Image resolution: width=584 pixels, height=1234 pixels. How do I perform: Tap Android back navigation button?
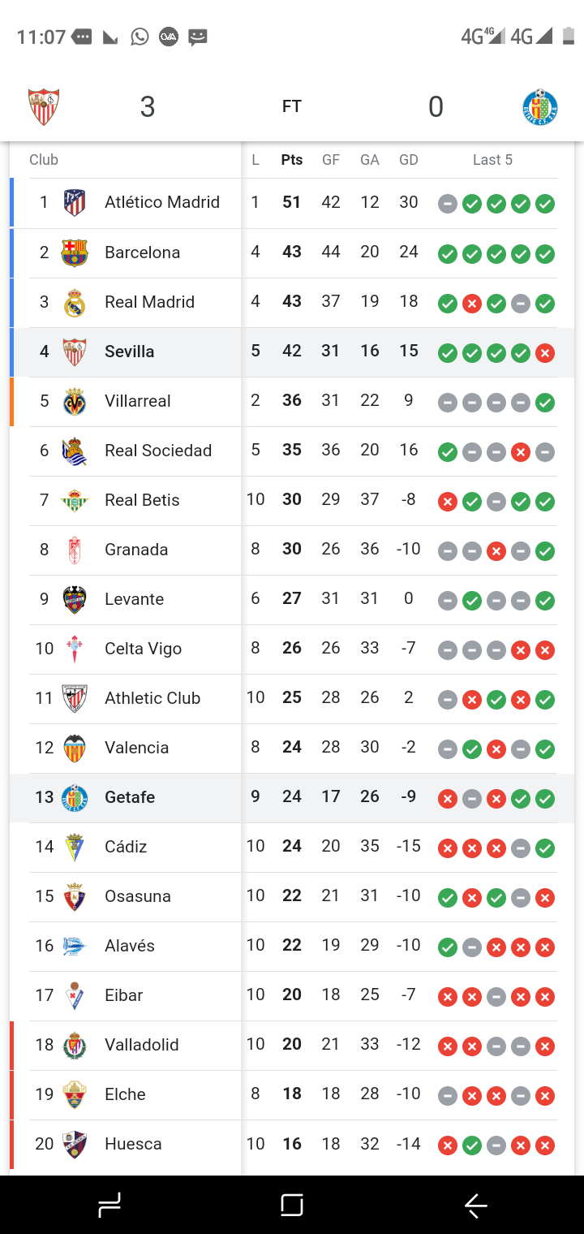coord(475,1206)
